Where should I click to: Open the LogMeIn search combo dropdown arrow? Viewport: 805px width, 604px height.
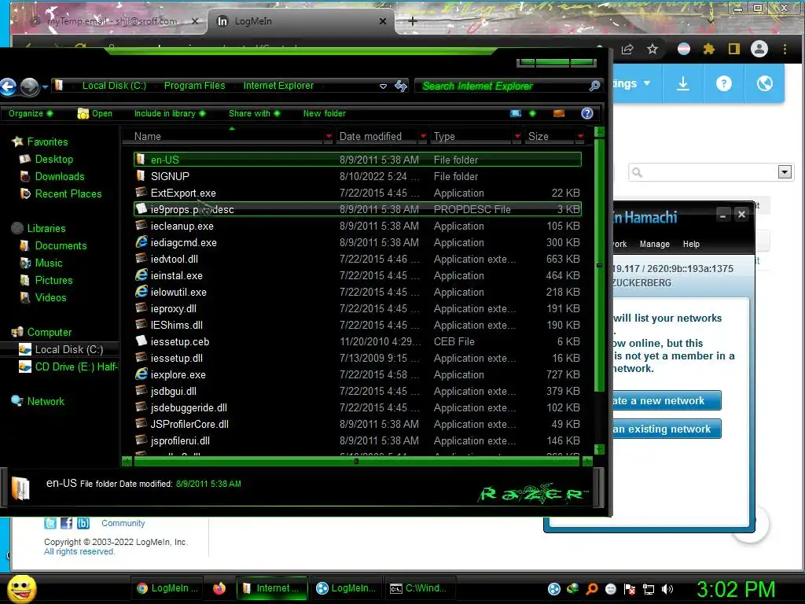tap(785, 172)
